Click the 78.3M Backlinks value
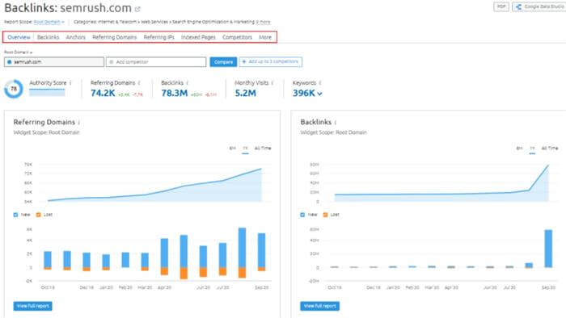Viewport: 566px width, 318px height. [x=175, y=94]
